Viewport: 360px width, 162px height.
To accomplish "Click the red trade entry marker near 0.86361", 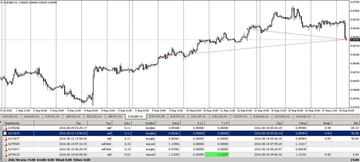I will [248, 29].
